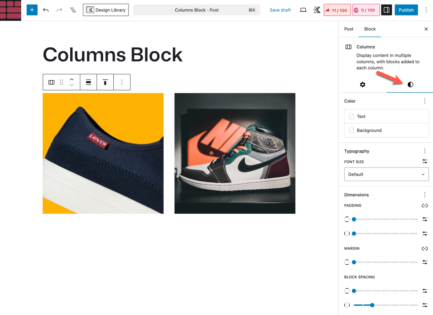The image size is (433, 315).
Task: Switch to the Styles half-circle tab
Action: point(410,84)
